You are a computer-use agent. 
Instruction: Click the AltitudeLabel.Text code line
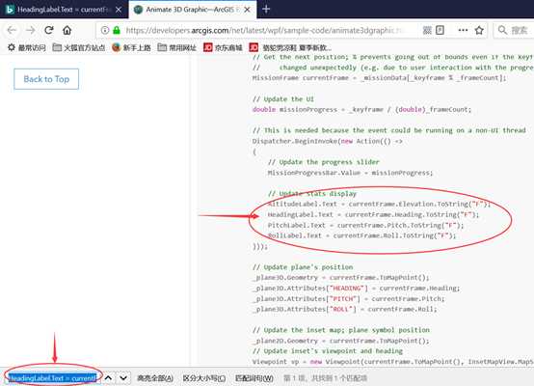[x=379, y=204]
